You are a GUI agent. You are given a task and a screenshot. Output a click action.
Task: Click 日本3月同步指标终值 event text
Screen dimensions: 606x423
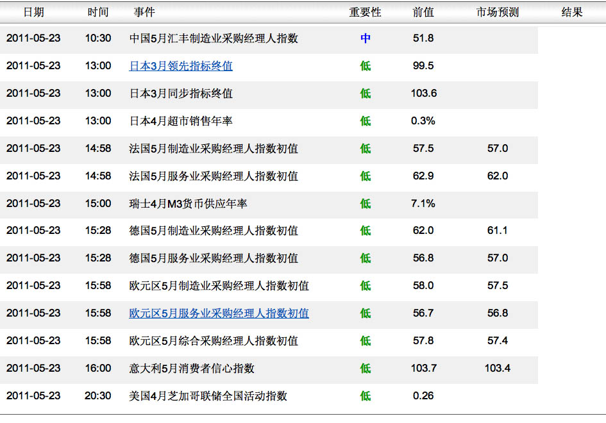(x=181, y=94)
